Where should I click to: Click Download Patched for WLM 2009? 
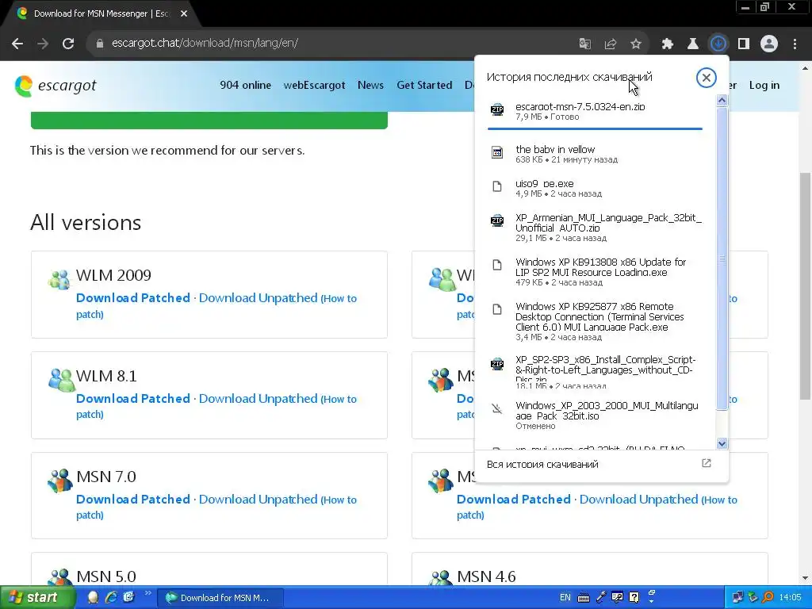tap(133, 298)
